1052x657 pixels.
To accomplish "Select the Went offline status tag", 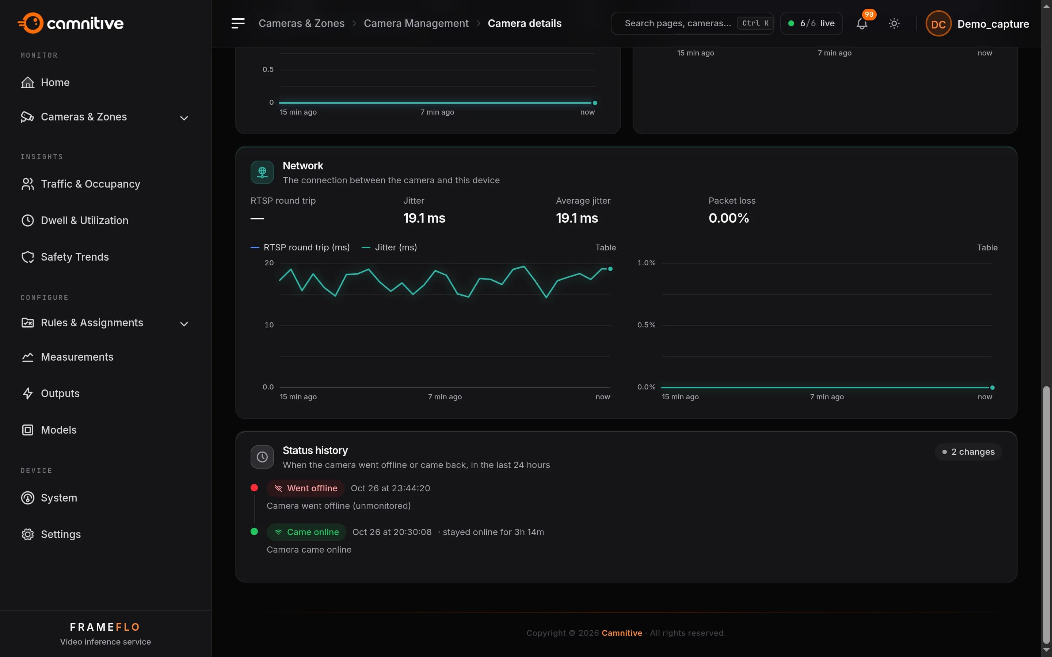I will click(306, 488).
